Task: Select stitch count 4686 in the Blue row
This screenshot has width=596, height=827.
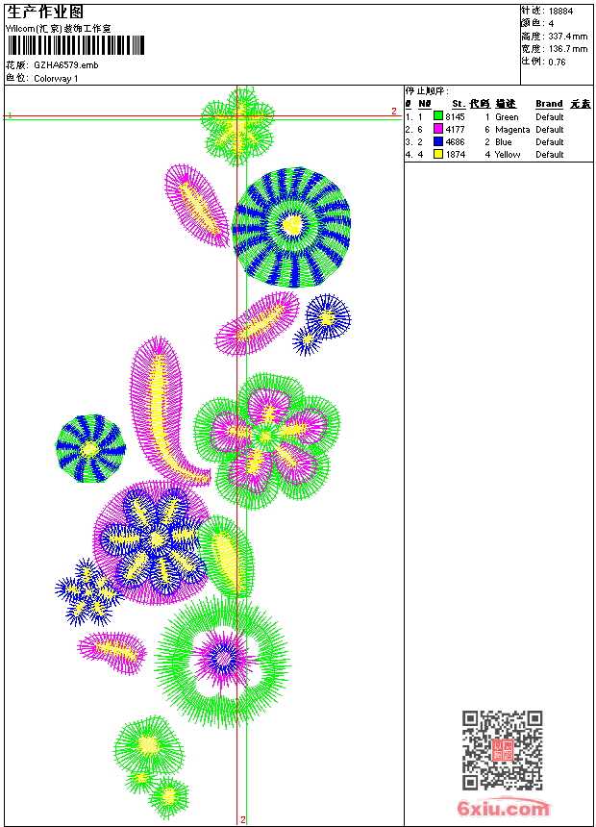Action: (456, 142)
